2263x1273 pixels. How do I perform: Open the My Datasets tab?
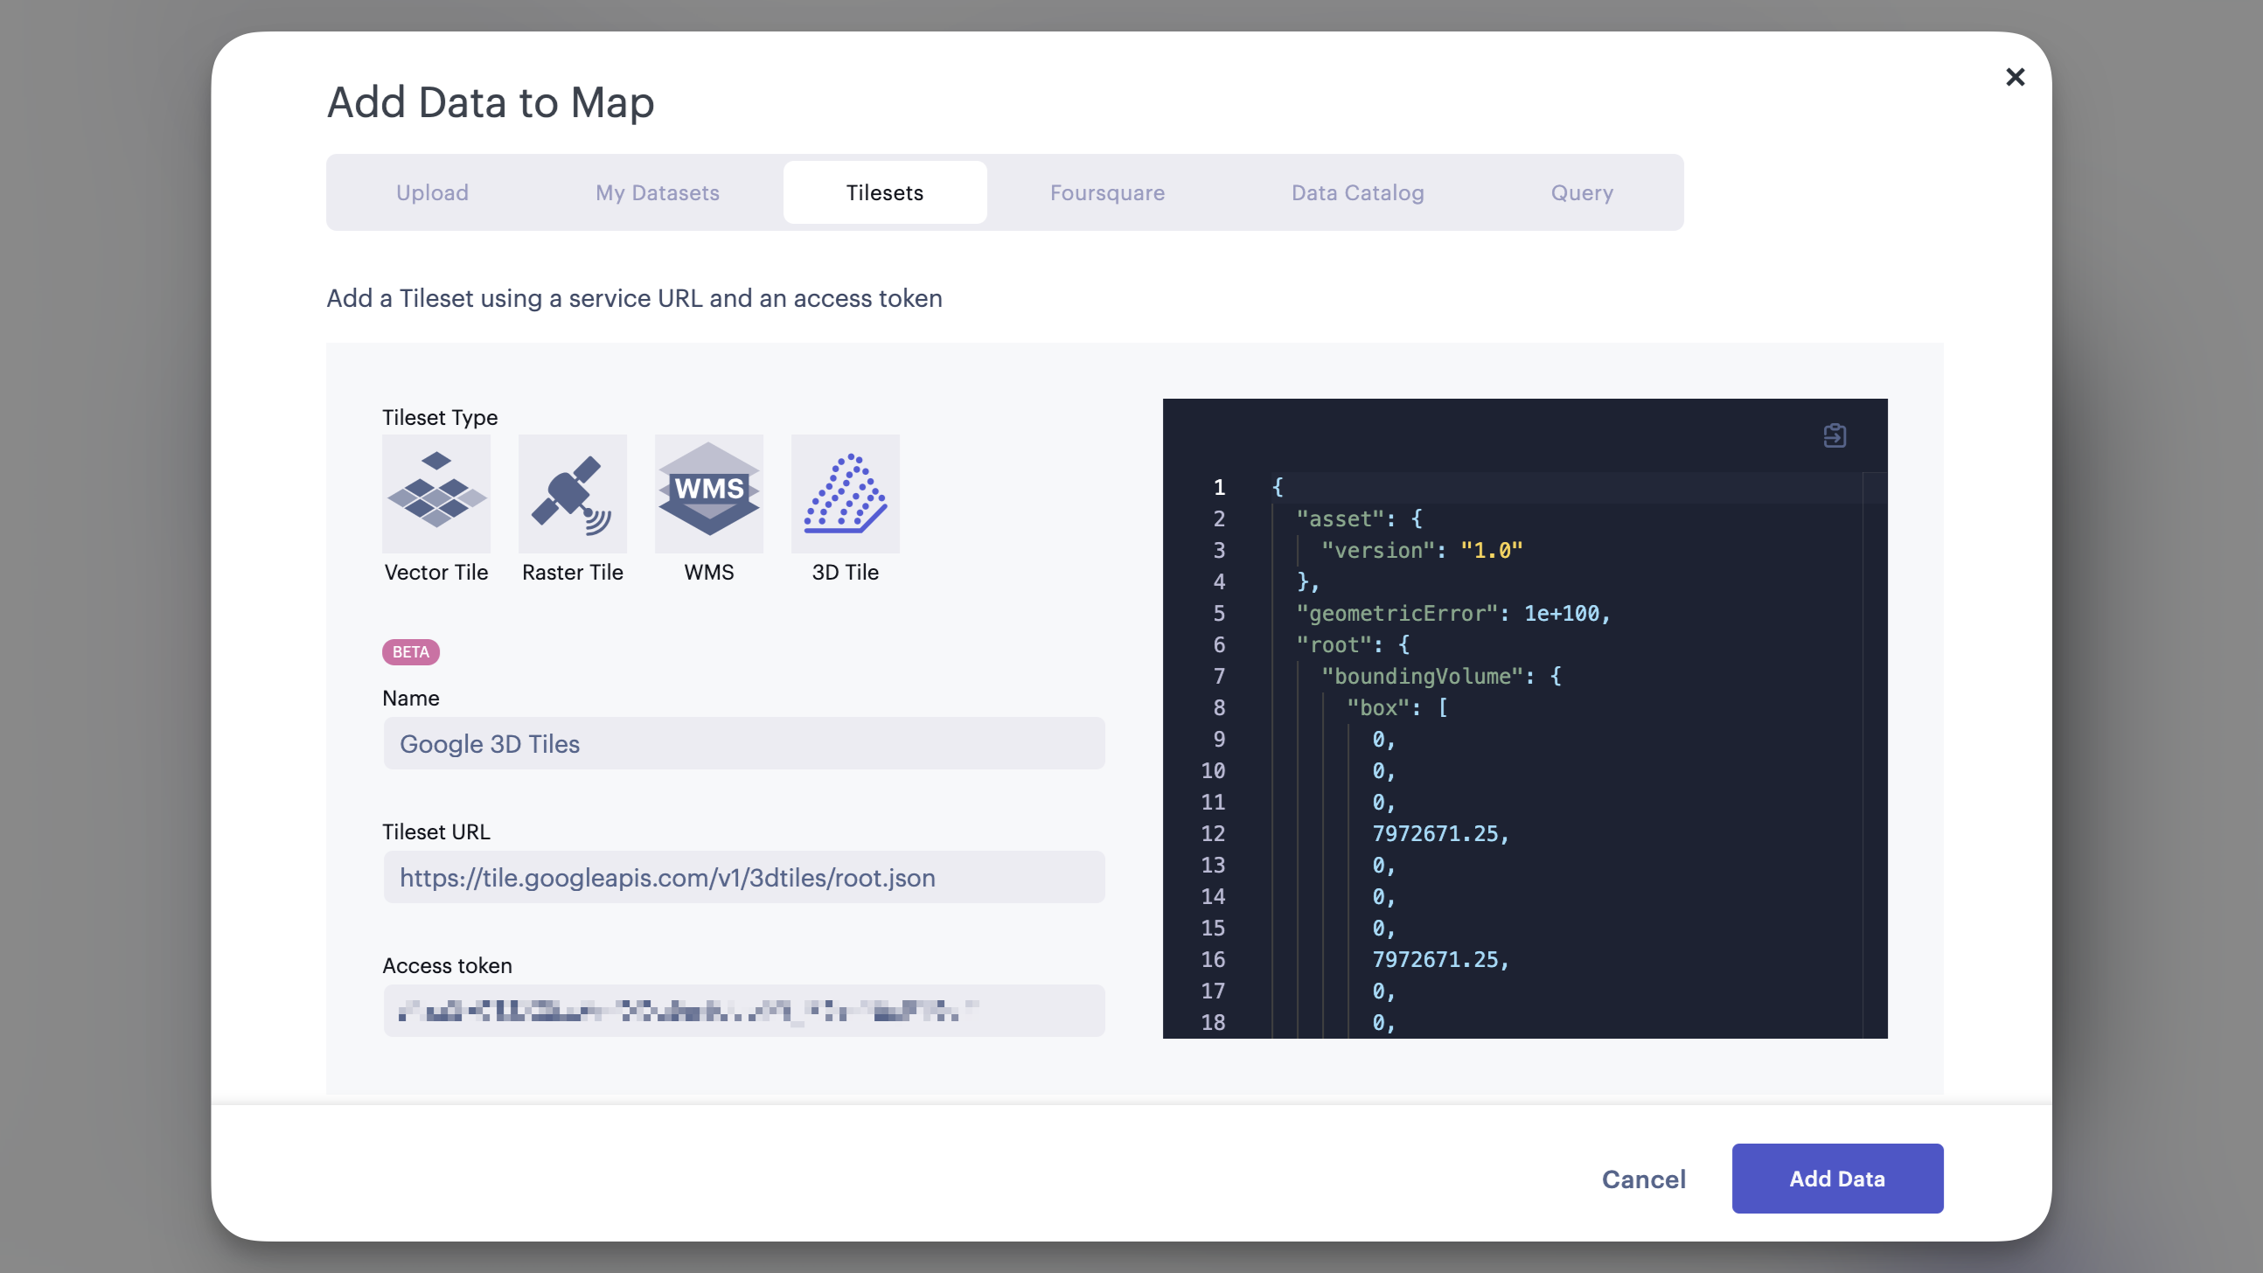(657, 192)
